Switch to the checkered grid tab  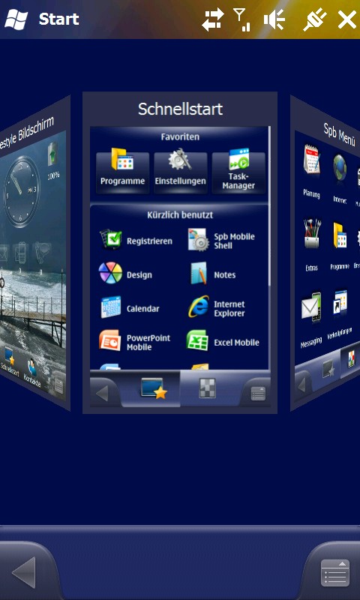(x=207, y=388)
